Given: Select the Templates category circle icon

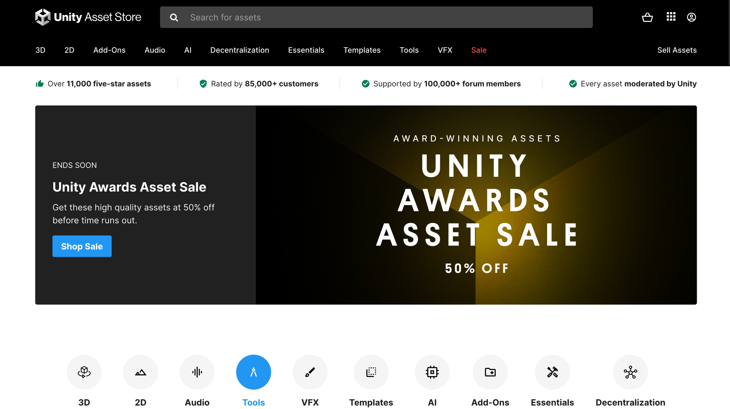Looking at the screenshot, I should 371,372.
